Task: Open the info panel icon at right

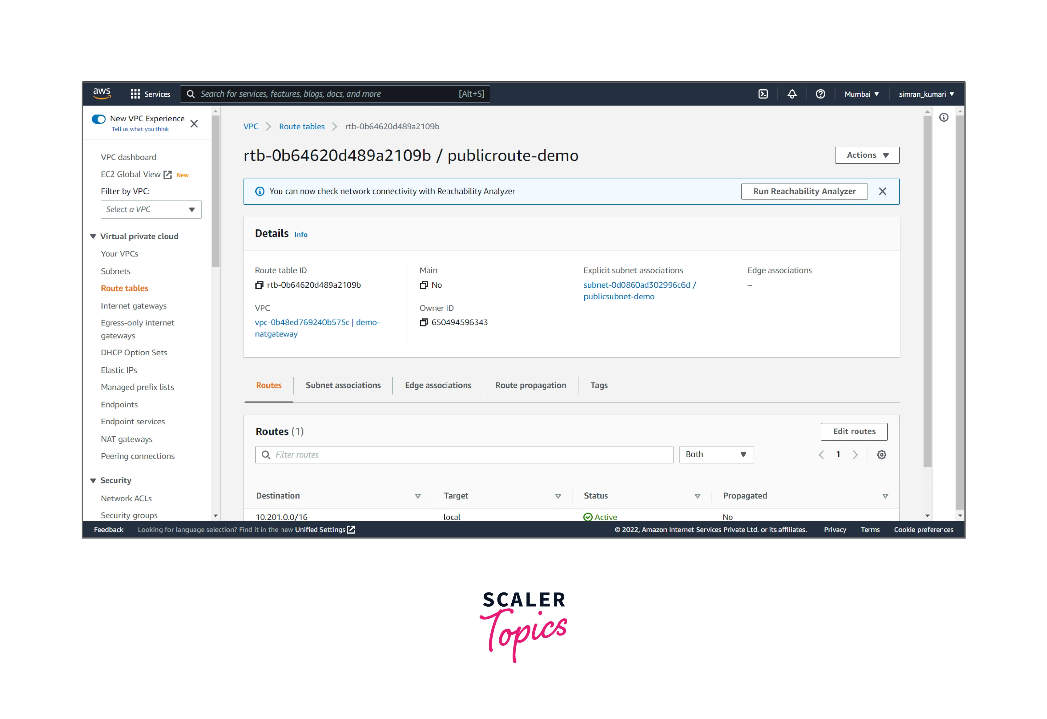Action: pyautogui.click(x=943, y=118)
